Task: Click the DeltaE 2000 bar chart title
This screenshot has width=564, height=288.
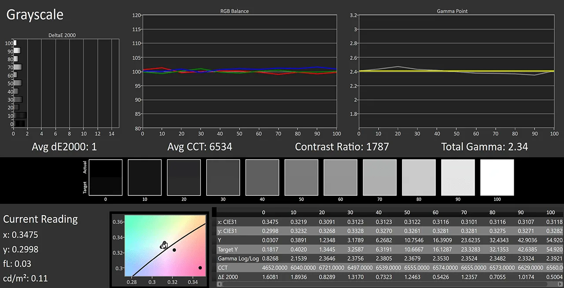Action: point(62,35)
